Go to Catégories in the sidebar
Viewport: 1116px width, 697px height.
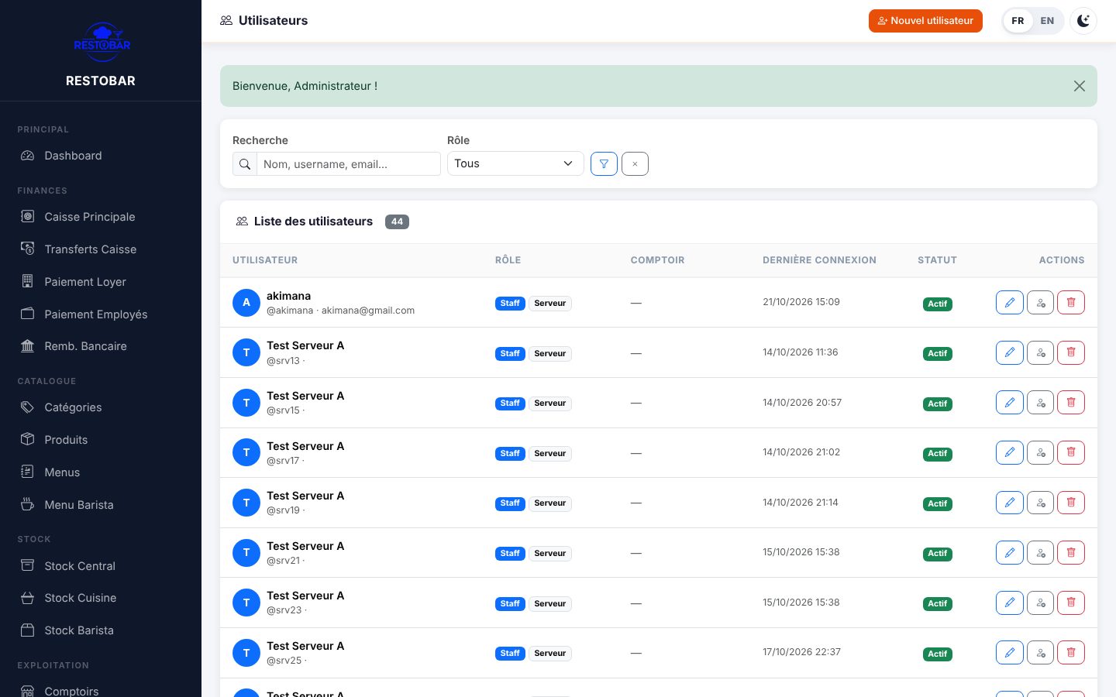tap(101, 407)
